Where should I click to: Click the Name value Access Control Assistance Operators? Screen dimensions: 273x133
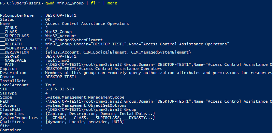point(87,24)
